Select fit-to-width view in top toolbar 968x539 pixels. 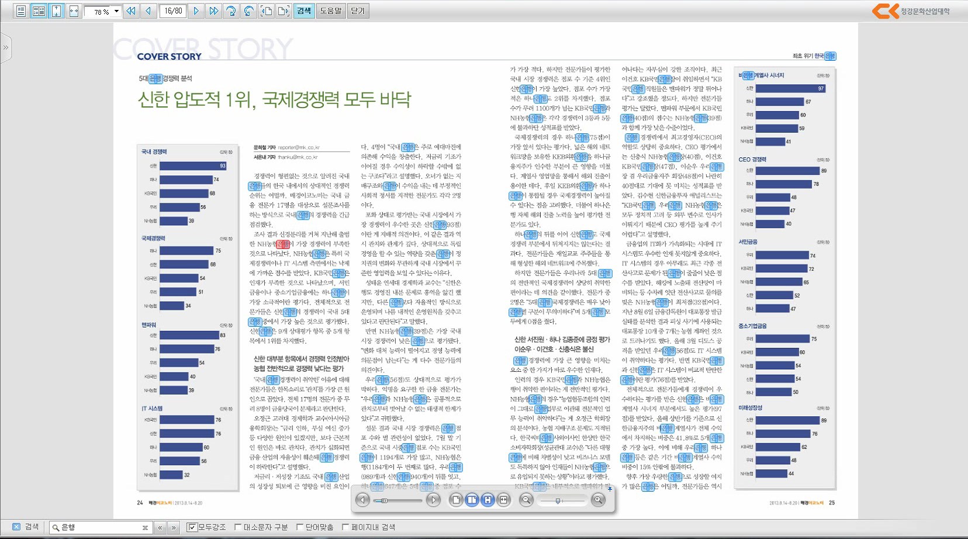[74, 11]
